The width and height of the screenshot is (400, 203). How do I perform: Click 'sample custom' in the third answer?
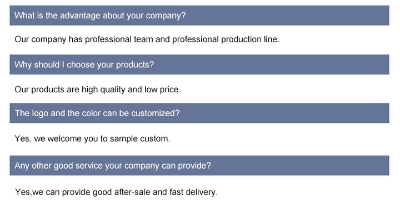[x=140, y=138]
